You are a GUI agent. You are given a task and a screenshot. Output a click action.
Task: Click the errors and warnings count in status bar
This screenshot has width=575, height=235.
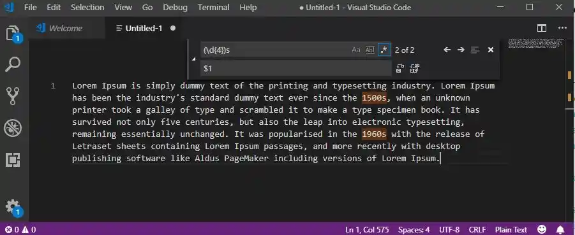[x=20, y=230]
